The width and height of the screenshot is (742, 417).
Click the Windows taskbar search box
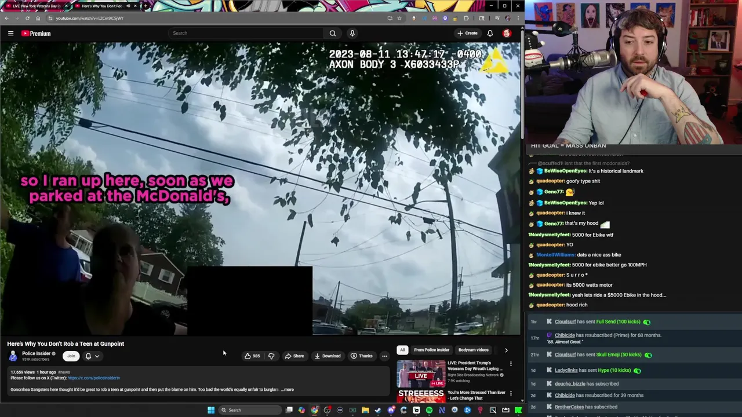click(x=249, y=410)
